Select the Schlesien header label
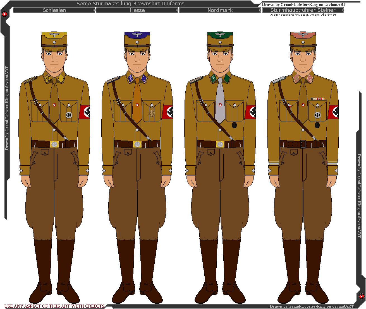This screenshot has width=366, height=309. 54,10
